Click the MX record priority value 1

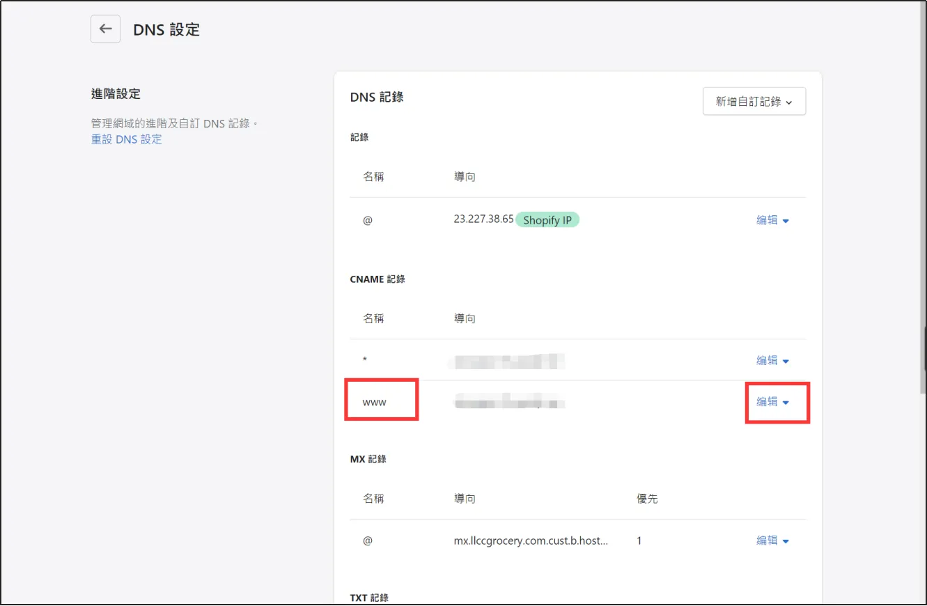click(x=639, y=541)
